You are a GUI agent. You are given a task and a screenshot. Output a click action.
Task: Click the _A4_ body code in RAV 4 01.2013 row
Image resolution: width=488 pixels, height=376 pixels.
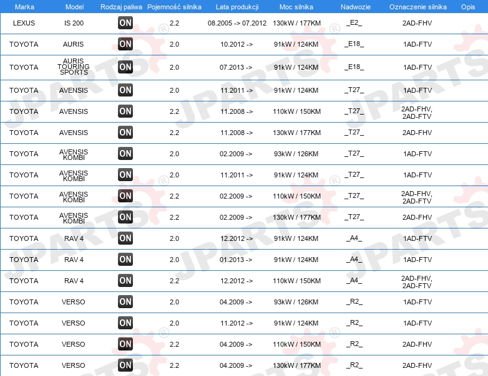click(354, 259)
